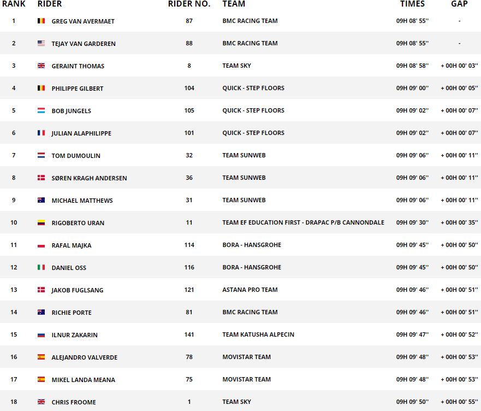Click the Polish flag next to Rafal Majka
The height and width of the screenshot is (411, 481).
point(41,245)
